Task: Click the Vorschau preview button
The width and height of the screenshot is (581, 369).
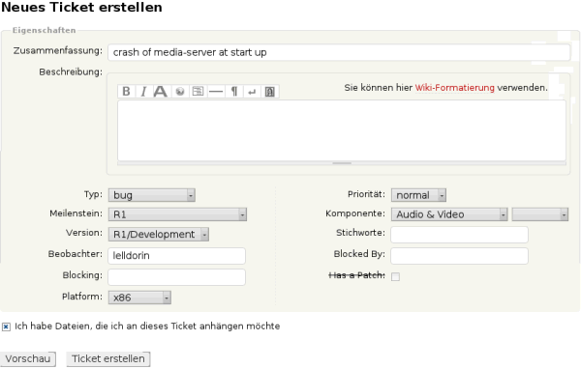Action: pyautogui.click(x=28, y=359)
